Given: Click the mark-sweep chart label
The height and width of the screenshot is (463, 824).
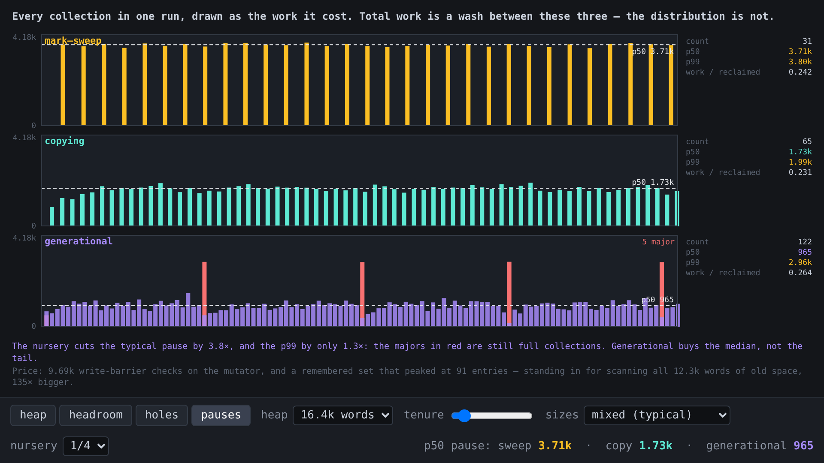Looking at the screenshot, I should (73, 41).
